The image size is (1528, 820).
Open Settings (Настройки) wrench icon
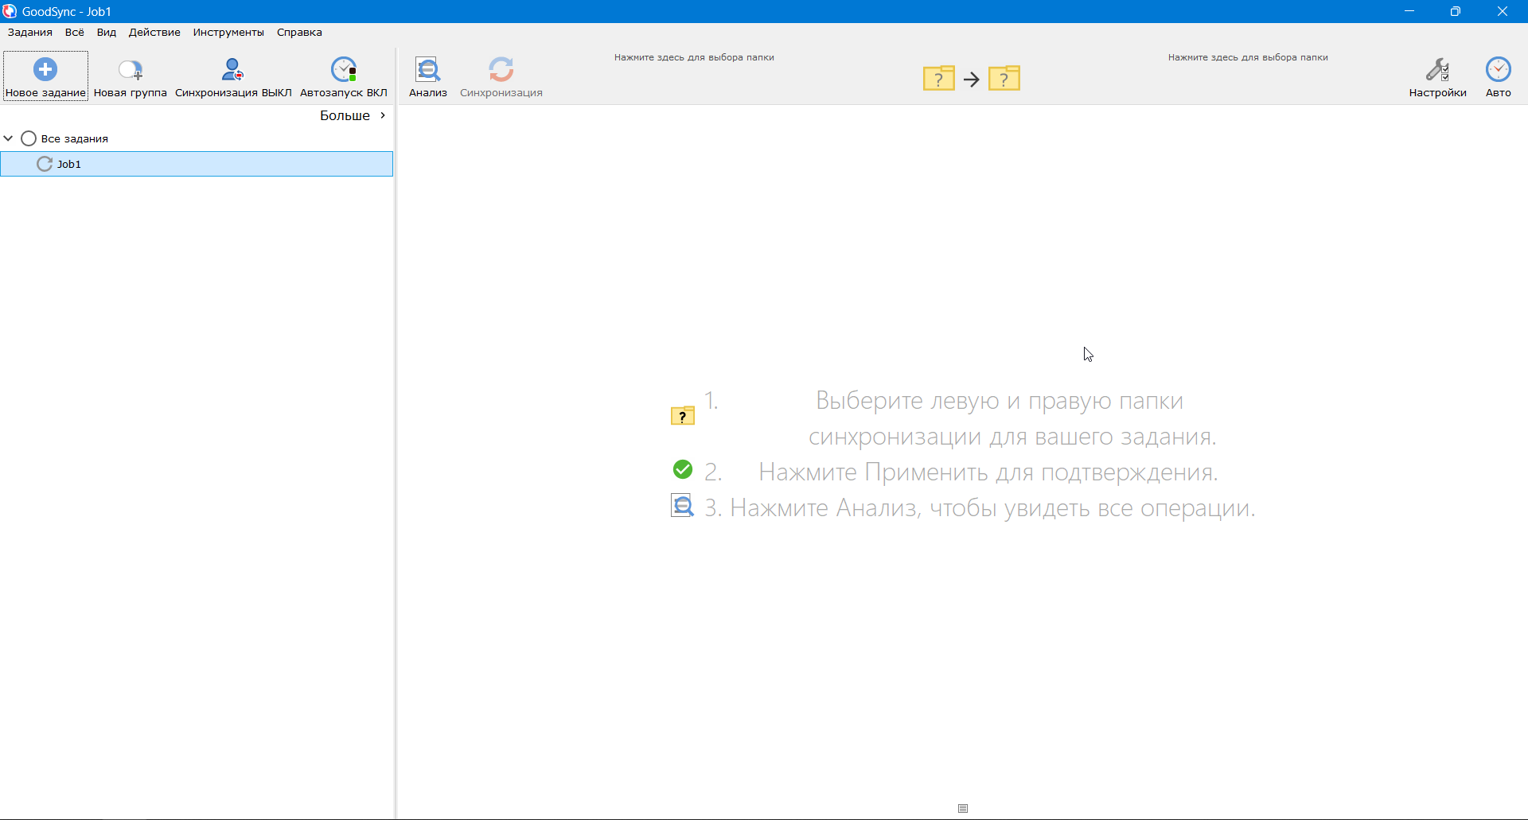[1437, 70]
